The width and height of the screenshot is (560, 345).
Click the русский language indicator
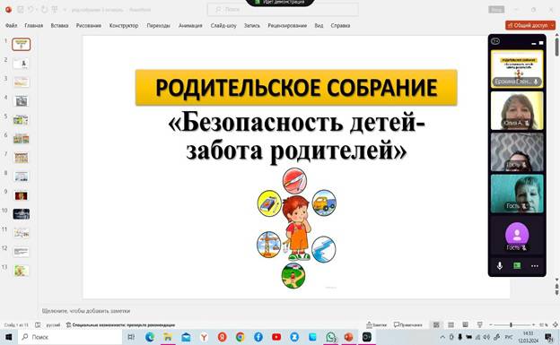[53, 325]
